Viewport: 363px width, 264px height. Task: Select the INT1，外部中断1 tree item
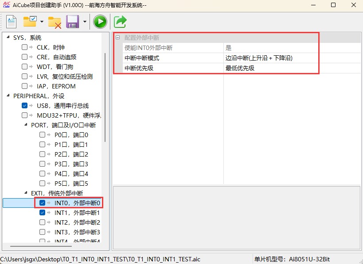(x=77, y=213)
